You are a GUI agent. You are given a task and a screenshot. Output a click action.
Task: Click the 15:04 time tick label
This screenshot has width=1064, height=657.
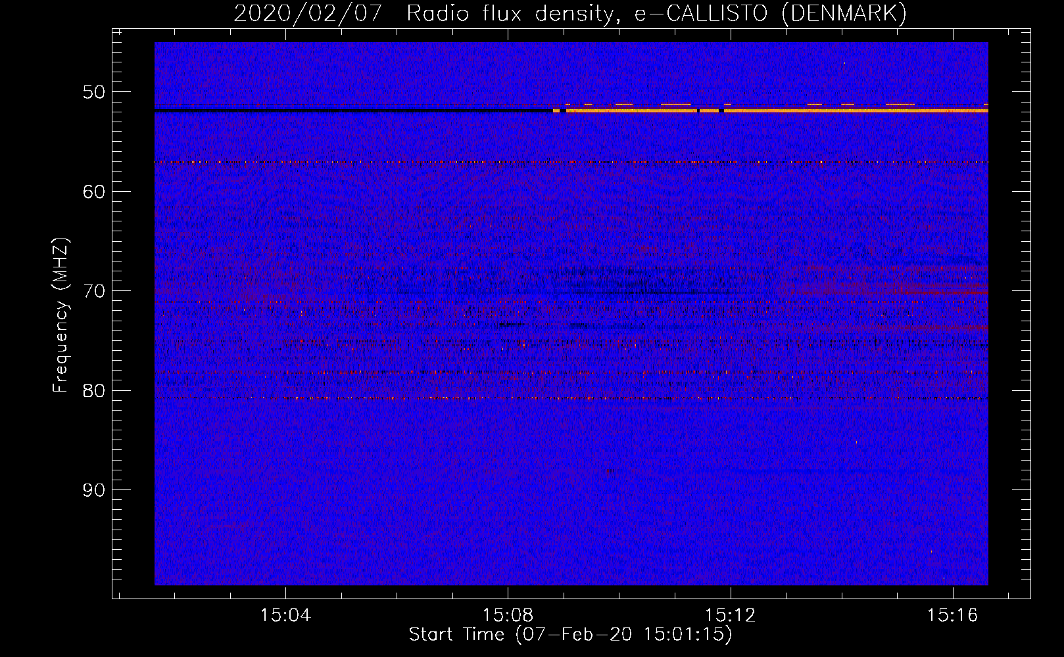285,616
